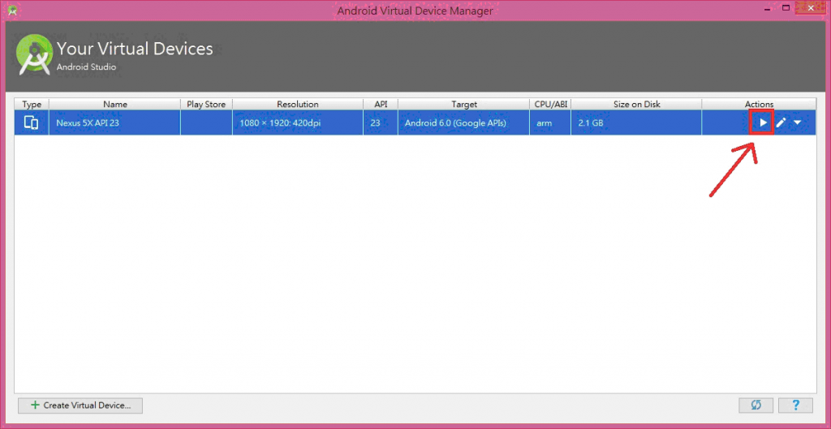The width and height of the screenshot is (831, 429).
Task: Click the '2.1 GB' size cell
Action: tap(636, 123)
